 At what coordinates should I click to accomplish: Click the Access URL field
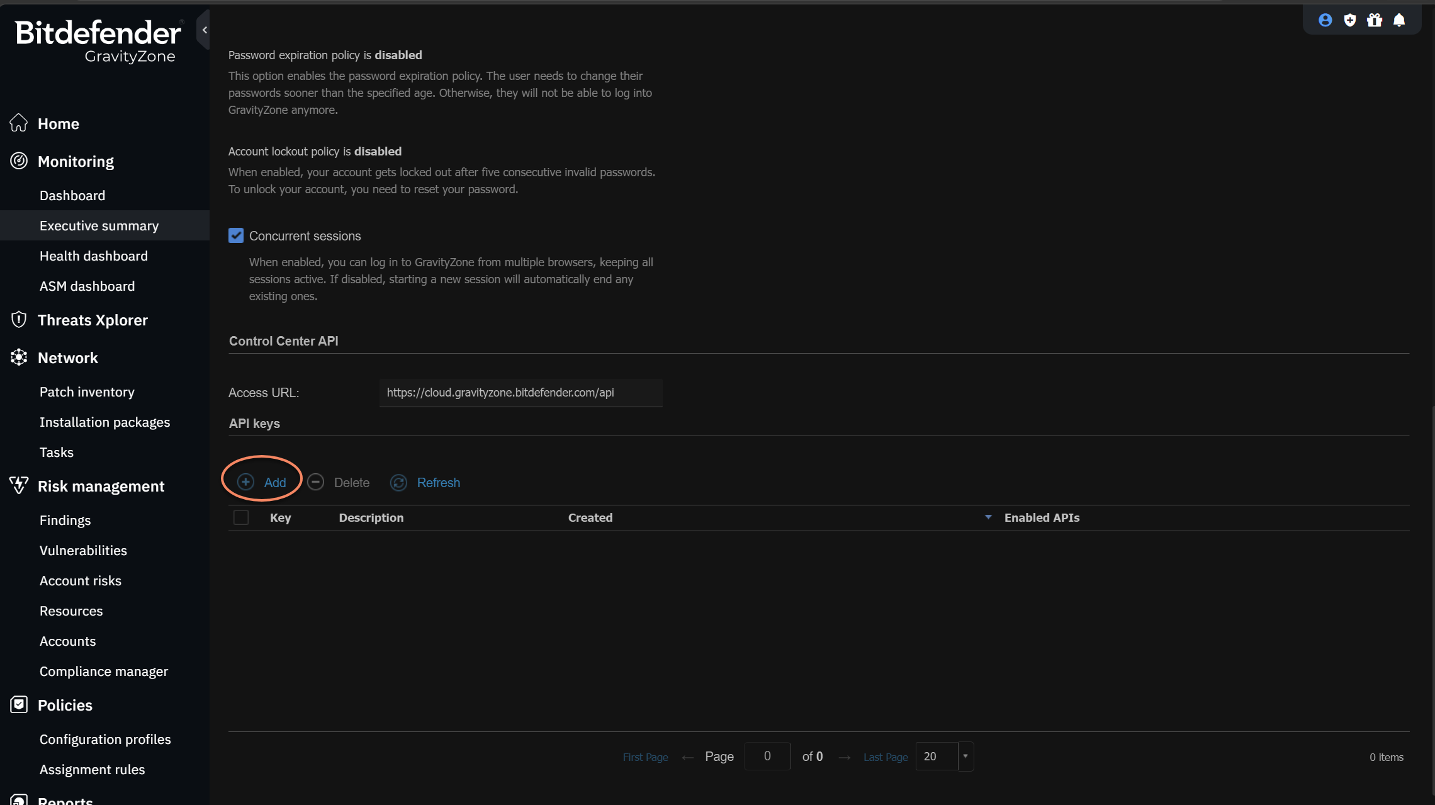point(521,392)
